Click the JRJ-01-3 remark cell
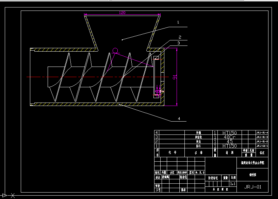 click(262, 137)
